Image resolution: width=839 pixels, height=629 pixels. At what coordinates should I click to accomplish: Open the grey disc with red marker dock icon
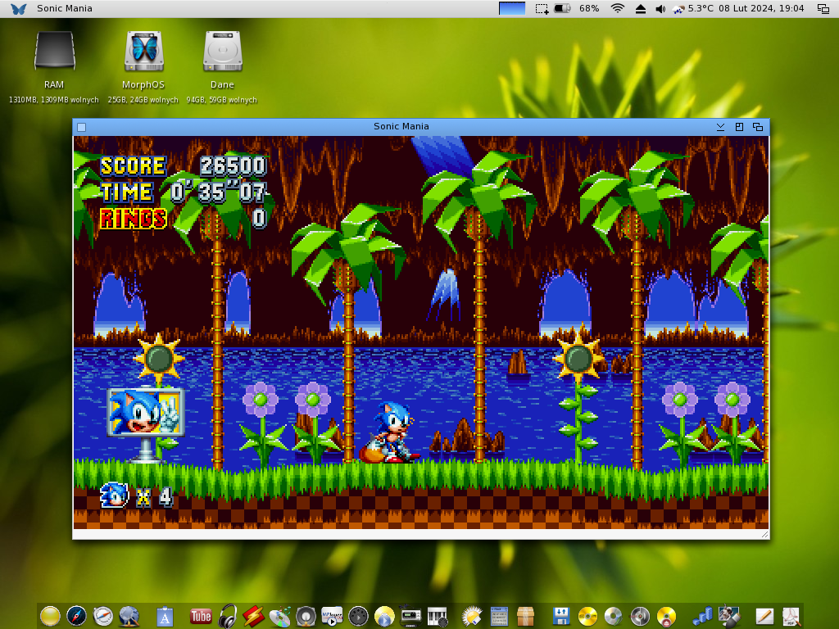[x=640, y=616]
